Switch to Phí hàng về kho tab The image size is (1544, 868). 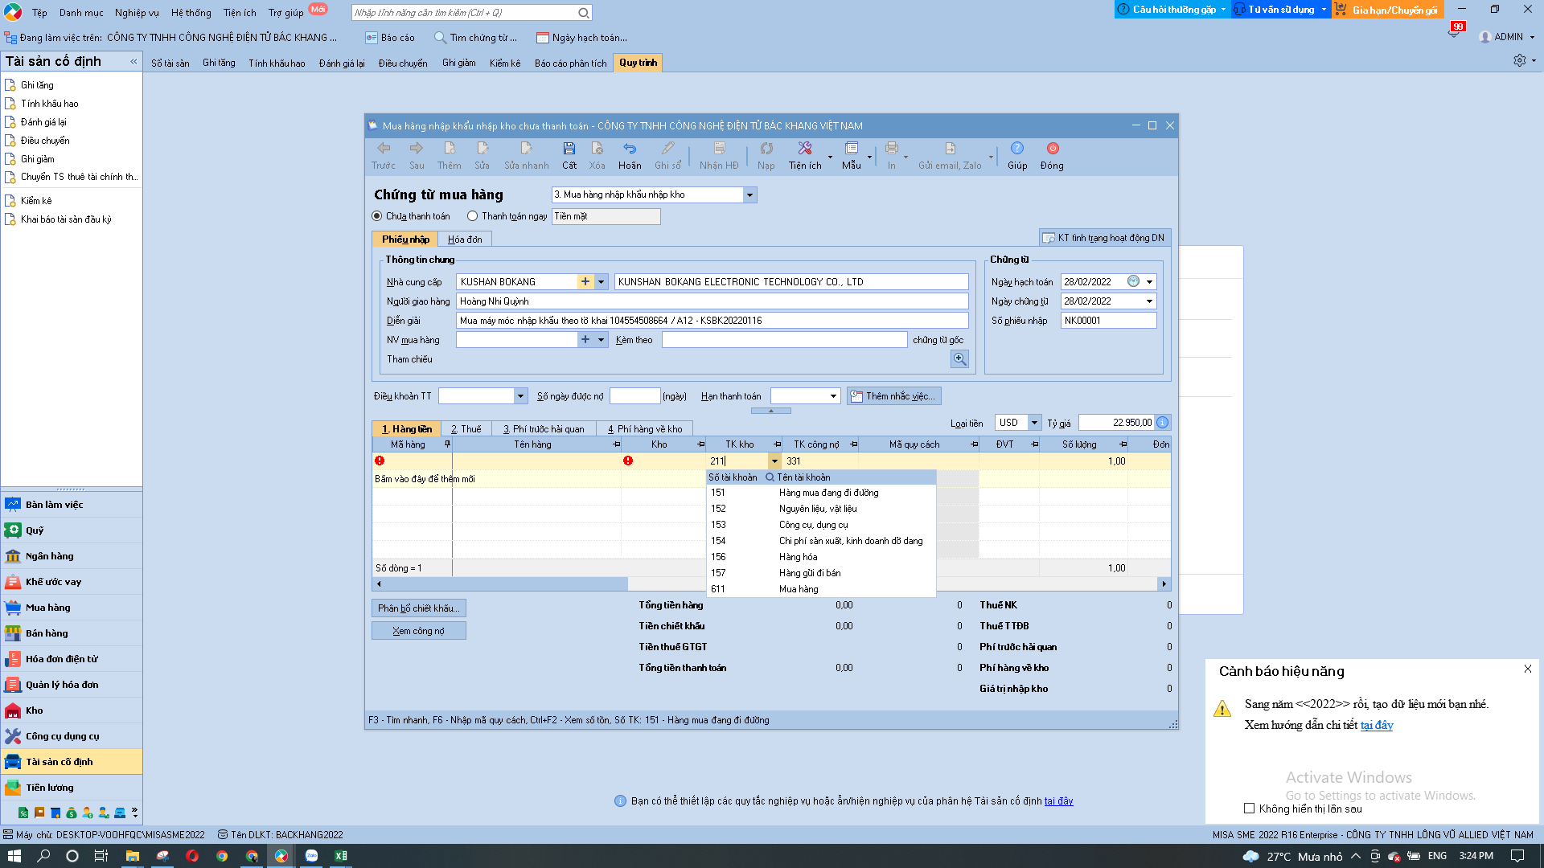click(x=645, y=429)
